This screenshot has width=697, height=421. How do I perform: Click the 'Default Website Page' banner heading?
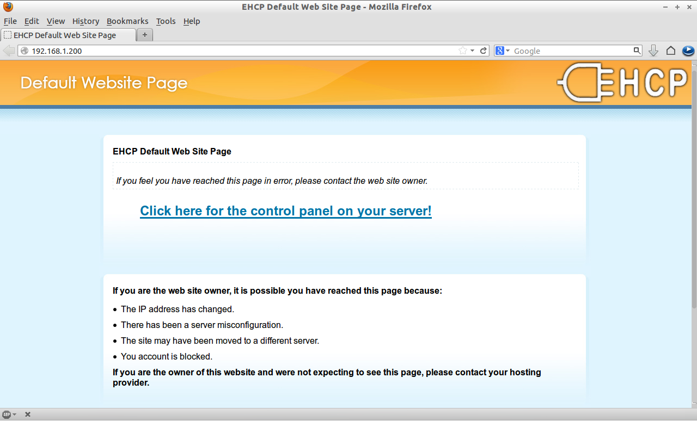point(104,83)
